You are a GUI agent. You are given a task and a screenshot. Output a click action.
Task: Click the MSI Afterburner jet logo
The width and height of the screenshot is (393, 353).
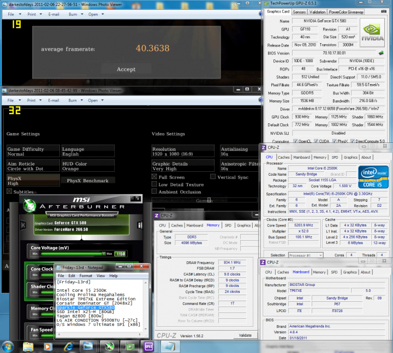(x=29, y=206)
